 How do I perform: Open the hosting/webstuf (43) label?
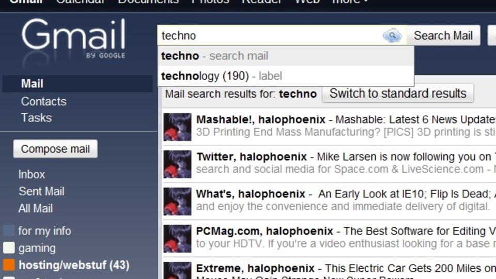74,265
